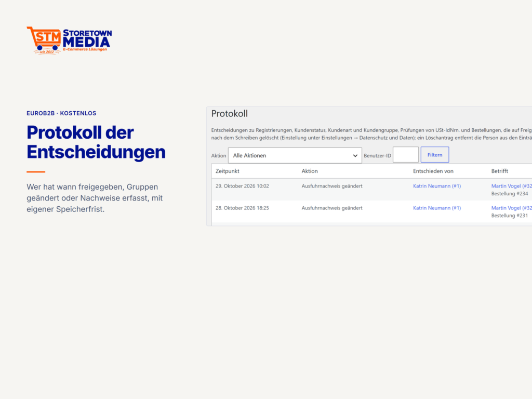This screenshot has height=399, width=532.
Task: Open the Alle Aktionen action dropdown
Action: coord(295,155)
